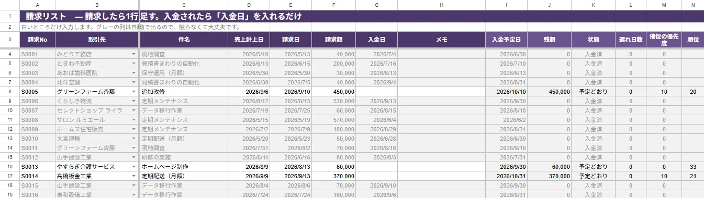
Task: Open the dropdown arrow for 北斗空調
Action: 134,82
